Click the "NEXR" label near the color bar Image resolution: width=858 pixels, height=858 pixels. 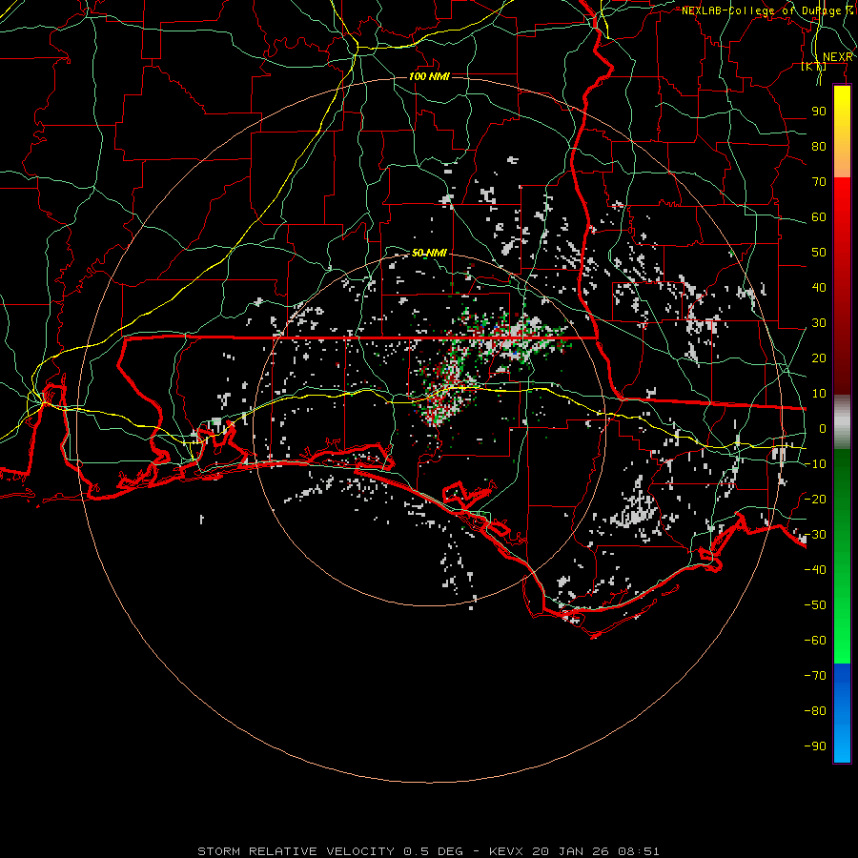point(838,57)
